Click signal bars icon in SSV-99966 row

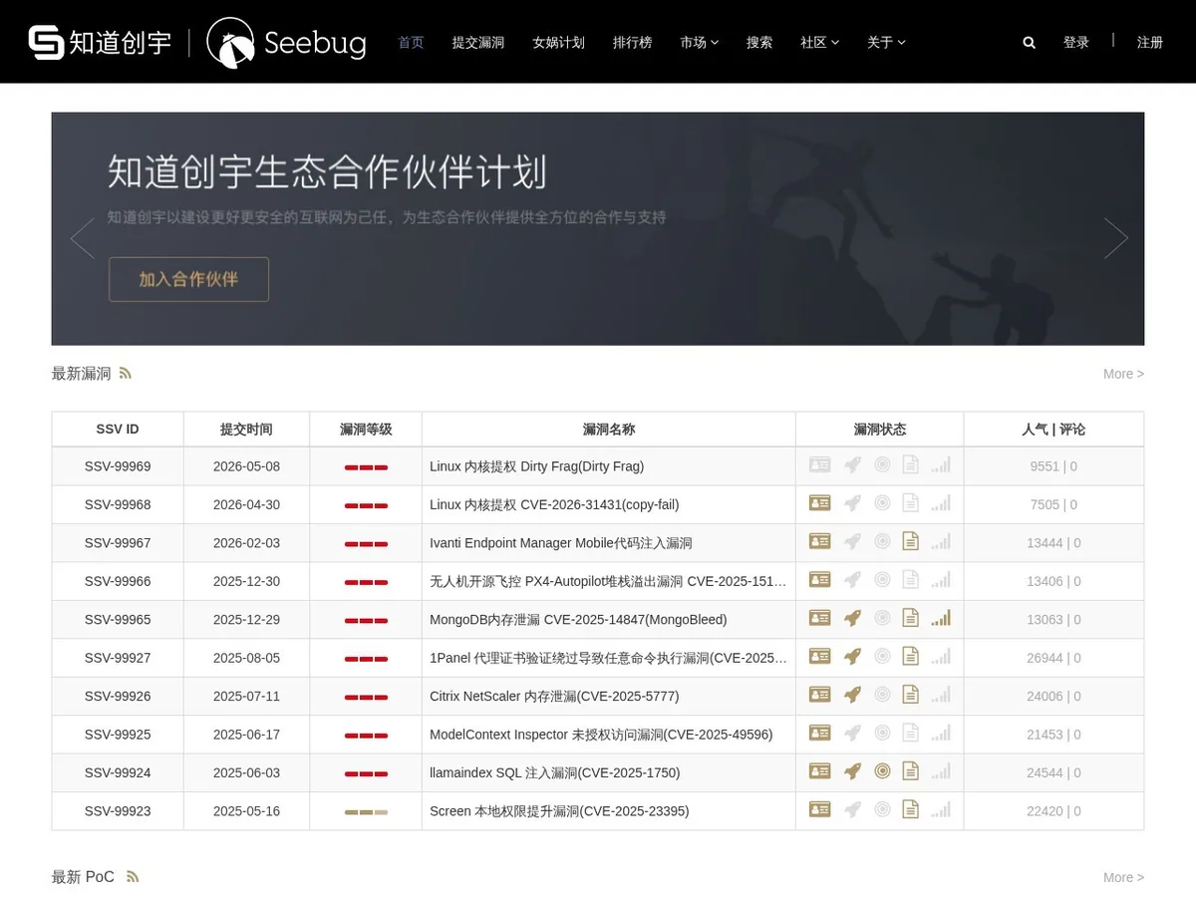[941, 580]
